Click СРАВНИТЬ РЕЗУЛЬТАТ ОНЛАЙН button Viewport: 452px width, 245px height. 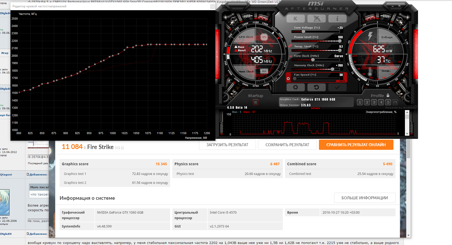click(x=356, y=145)
